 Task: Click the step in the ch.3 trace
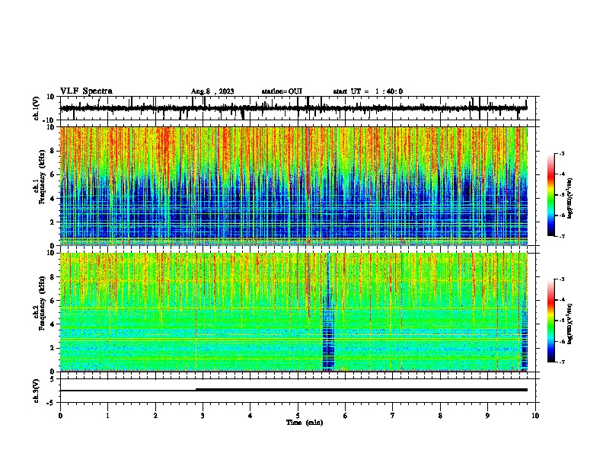tap(196, 390)
